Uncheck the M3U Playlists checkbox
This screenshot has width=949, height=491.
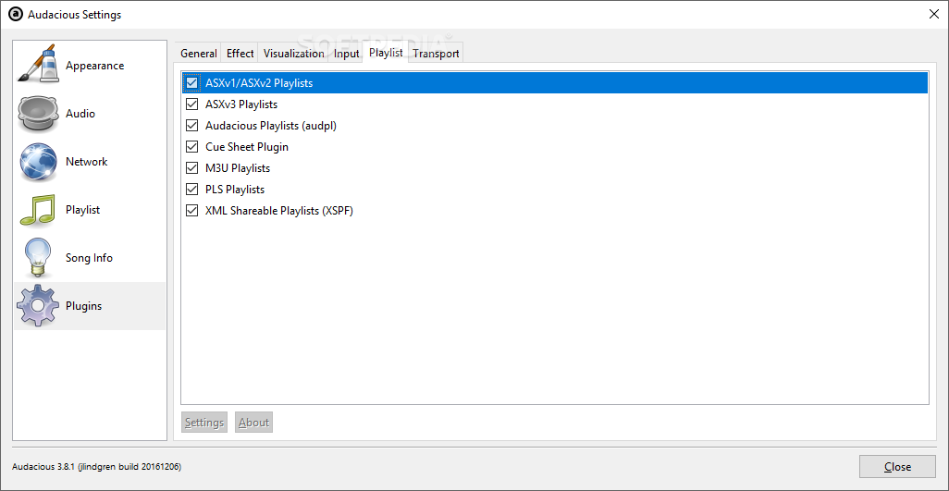tap(192, 167)
